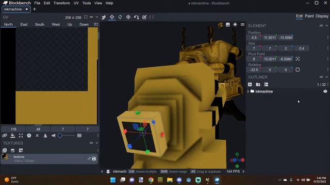This screenshot has height=185, width=330.
Task: Add a cube in the Outliner
Action: click(x=250, y=84)
